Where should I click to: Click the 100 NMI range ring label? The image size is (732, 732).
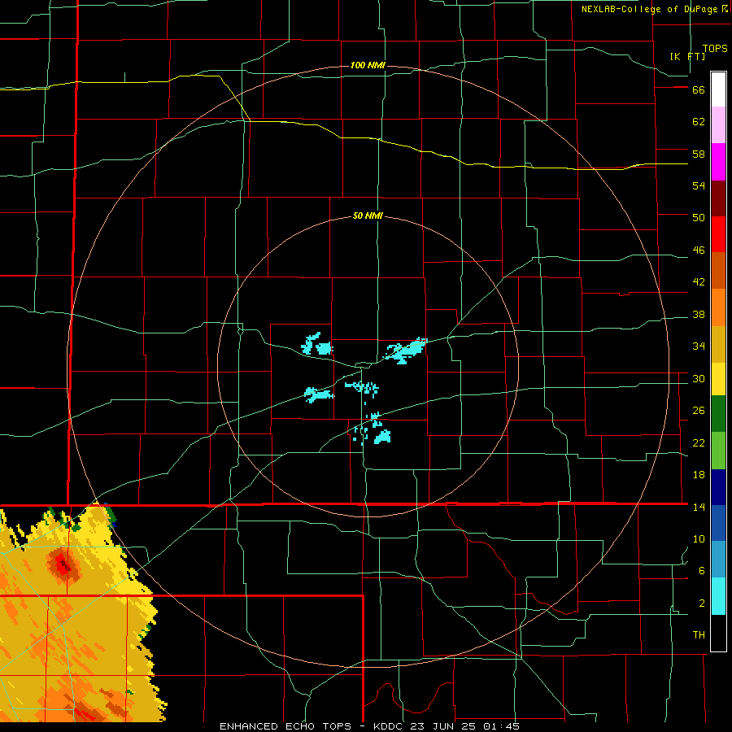(368, 65)
